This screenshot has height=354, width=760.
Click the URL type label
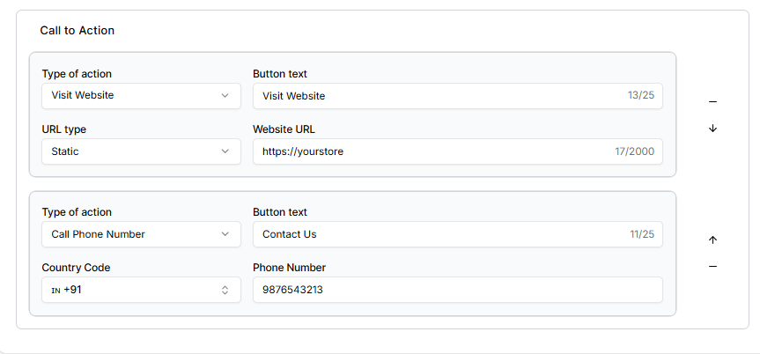(64, 129)
